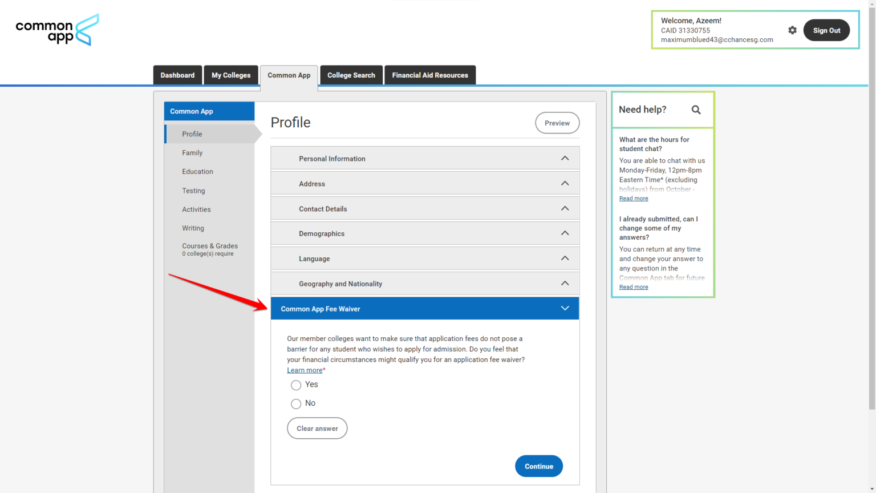Open the Education section in the sidebar

197,171
